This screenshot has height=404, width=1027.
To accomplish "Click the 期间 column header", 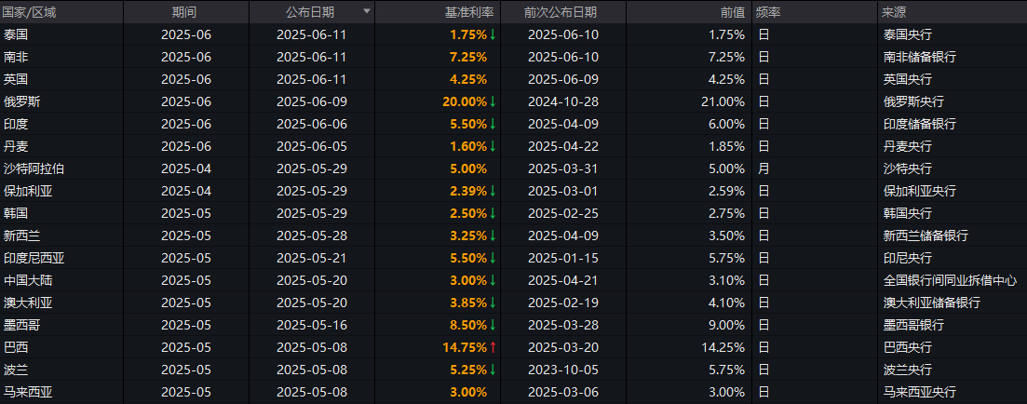I will [x=184, y=12].
